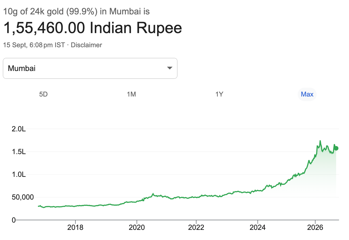The width and height of the screenshot is (349, 240).
Task: Click the 2.0L y-axis label
Action: 19,129
